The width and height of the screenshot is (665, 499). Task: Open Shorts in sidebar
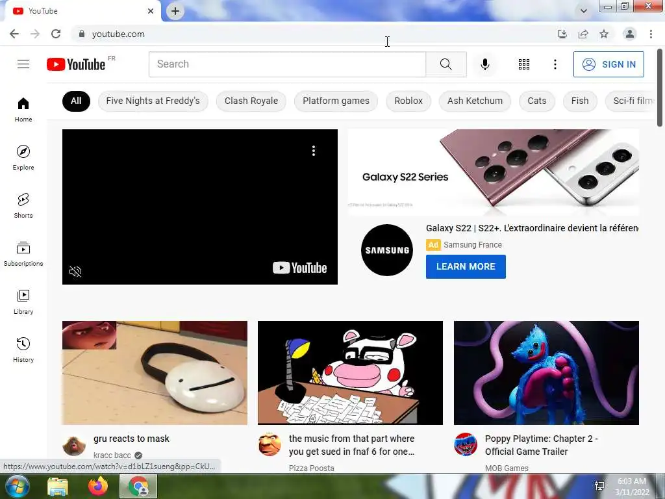(23, 205)
